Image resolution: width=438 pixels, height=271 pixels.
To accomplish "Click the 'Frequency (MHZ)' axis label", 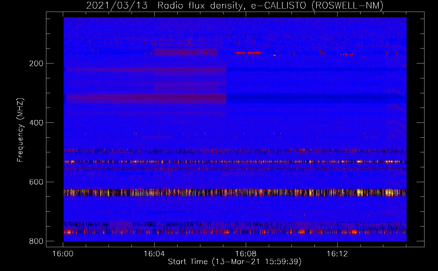I will tap(21, 130).
